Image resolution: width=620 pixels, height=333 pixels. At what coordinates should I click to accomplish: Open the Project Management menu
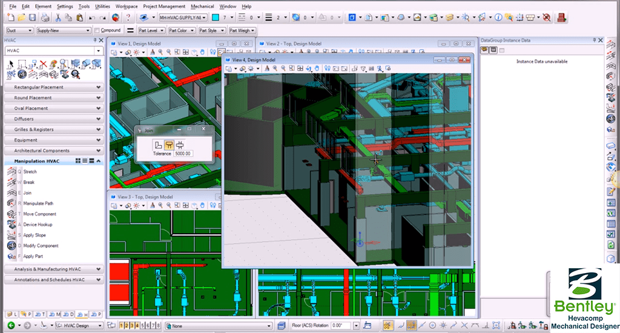pos(164,6)
